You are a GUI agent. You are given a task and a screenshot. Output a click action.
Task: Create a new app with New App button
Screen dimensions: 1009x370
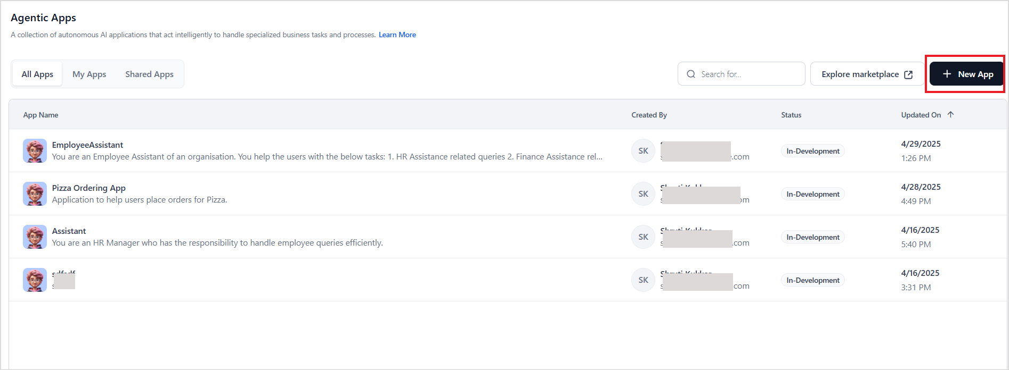(x=967, y=74)
